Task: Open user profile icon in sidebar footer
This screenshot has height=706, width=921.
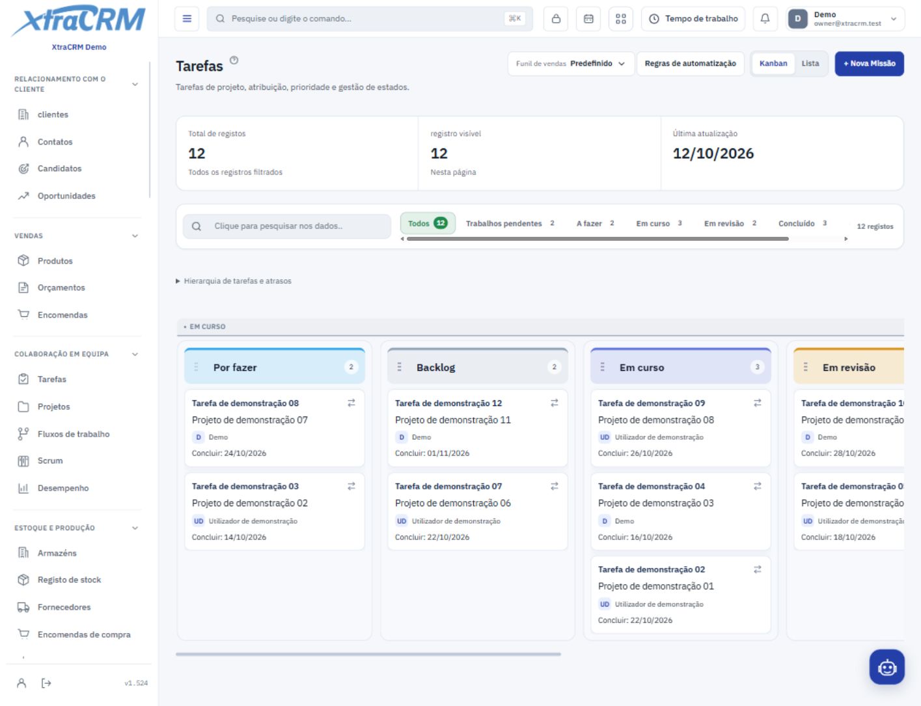Action: 21,683
